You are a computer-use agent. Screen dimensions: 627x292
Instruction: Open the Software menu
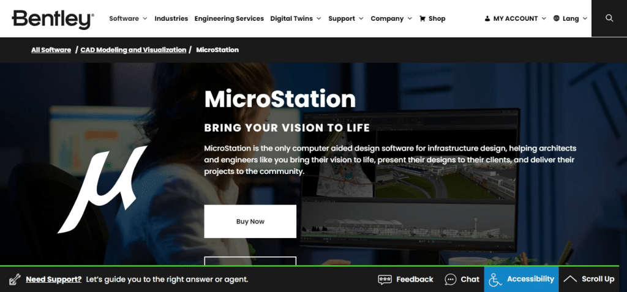pyautogui.click(x=124, y=18)
